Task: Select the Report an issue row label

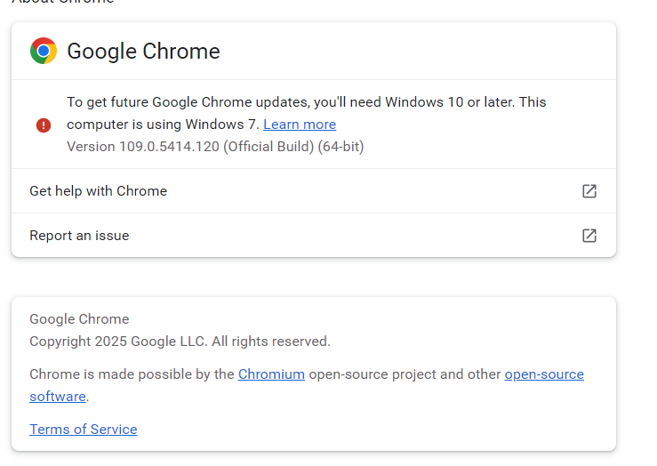Action: click(x=79, y=236)
